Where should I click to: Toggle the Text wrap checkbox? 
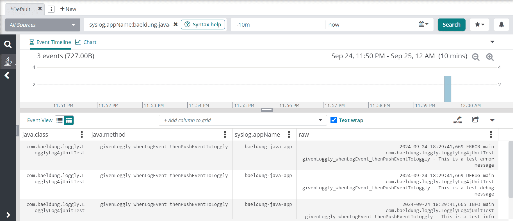coord(334,120)
